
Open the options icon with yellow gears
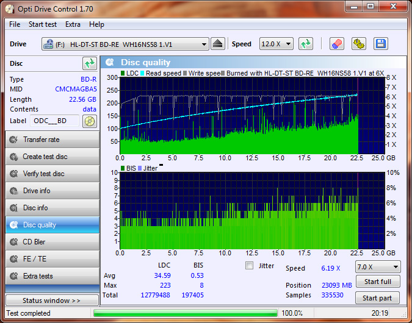[x=359, y=44]
